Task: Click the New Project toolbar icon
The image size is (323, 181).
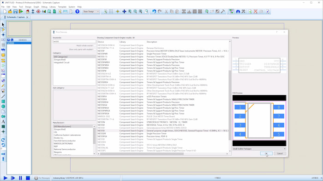Action: pos(5,11)
